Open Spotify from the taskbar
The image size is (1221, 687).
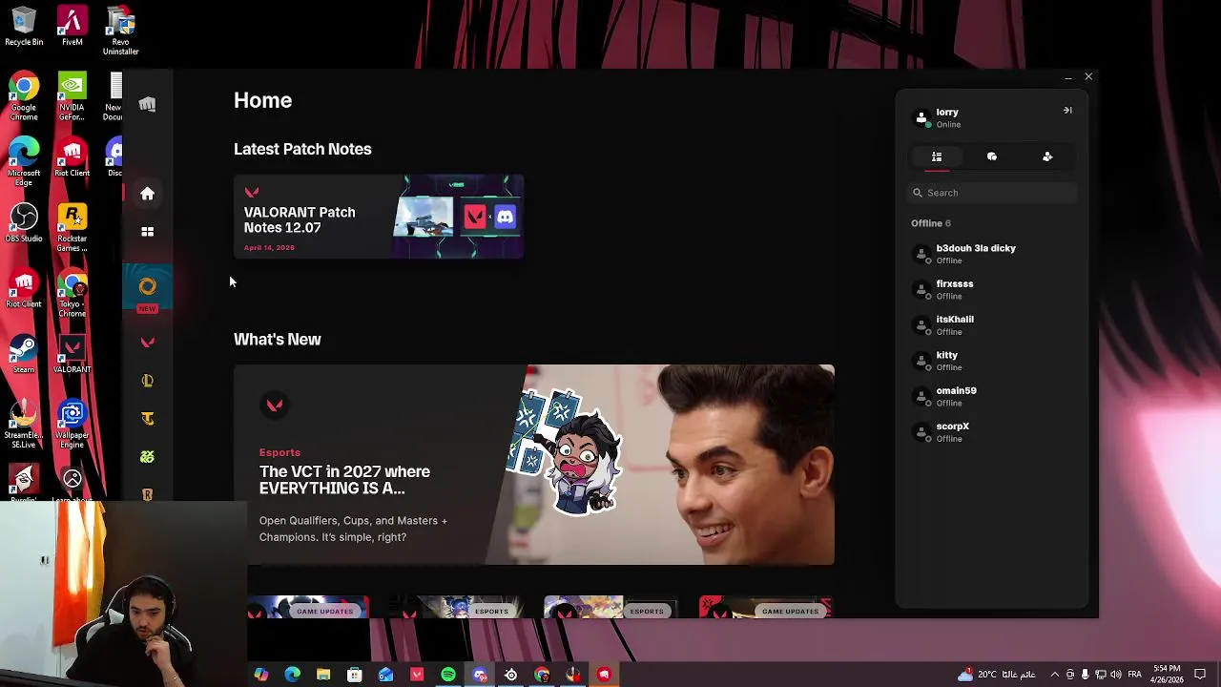[448, 675]
